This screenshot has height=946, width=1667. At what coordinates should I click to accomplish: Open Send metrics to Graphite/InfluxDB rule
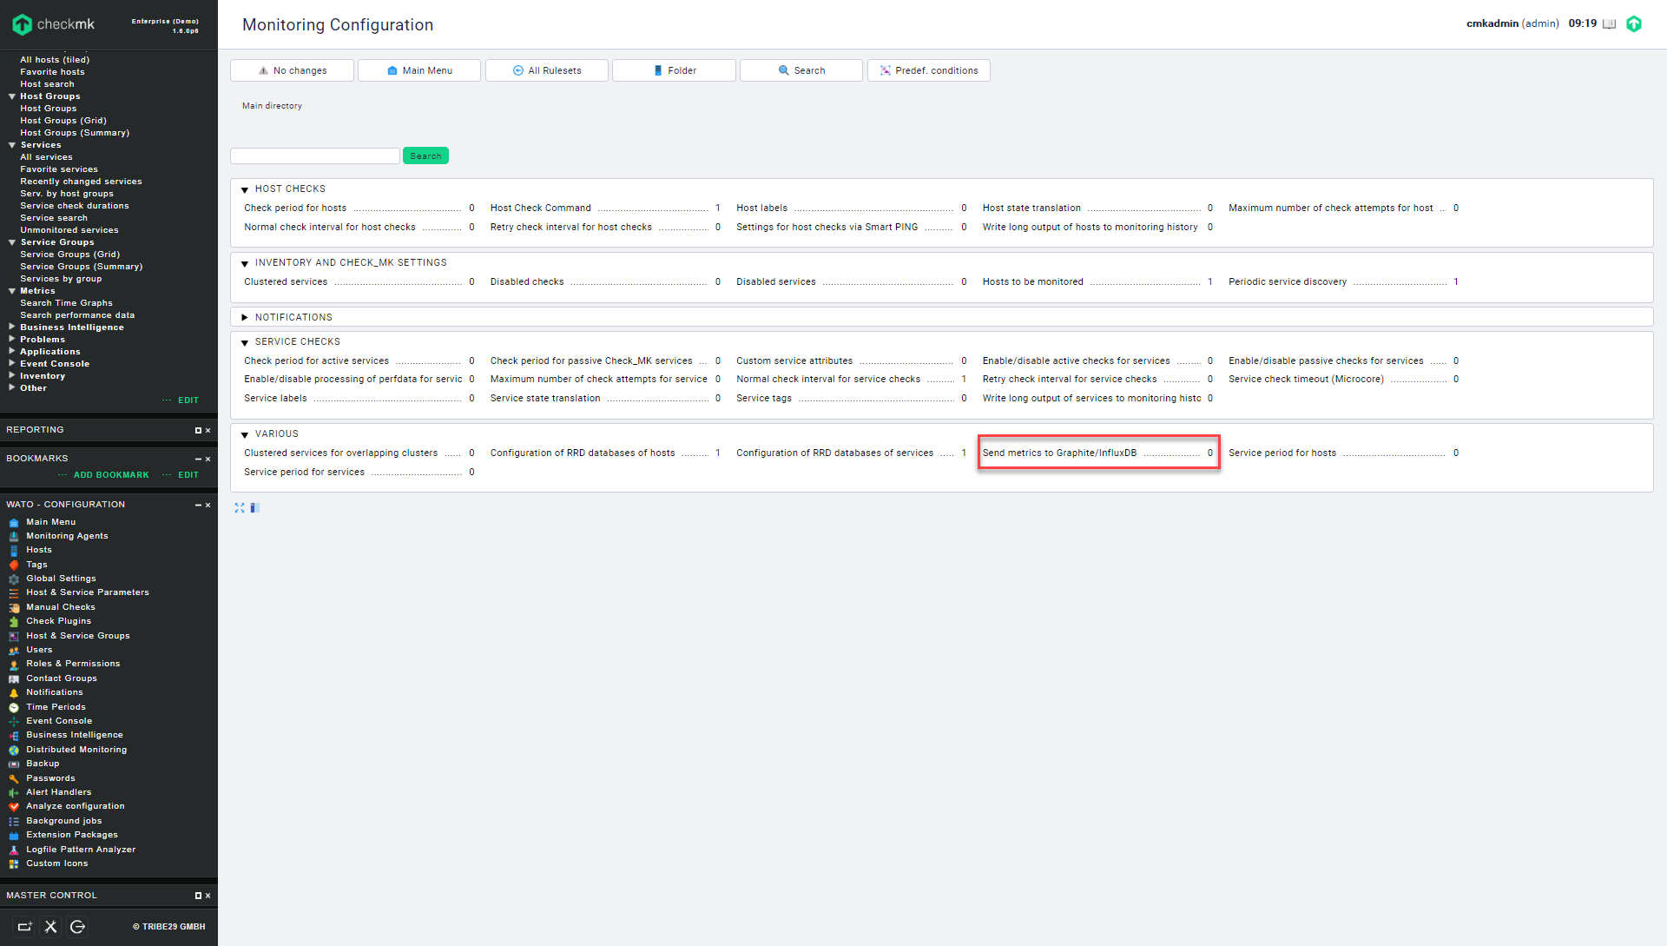1058,453
